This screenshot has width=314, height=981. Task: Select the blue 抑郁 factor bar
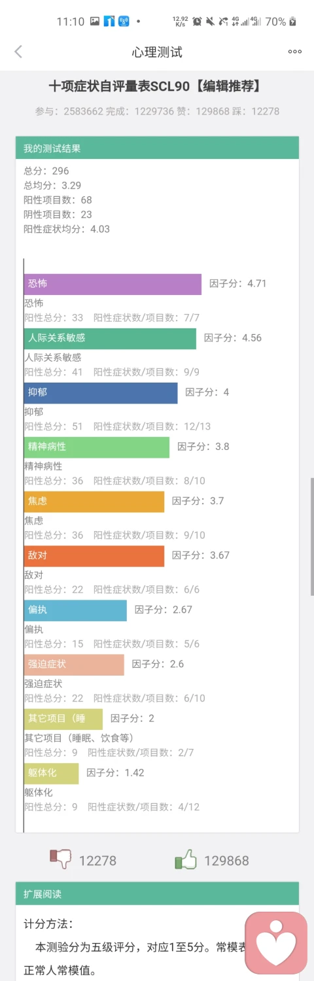101,392
